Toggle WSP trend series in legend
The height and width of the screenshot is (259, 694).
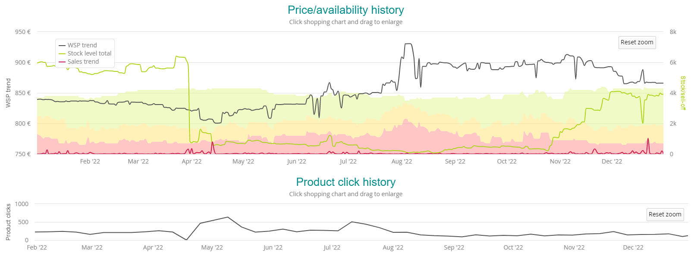82,45
